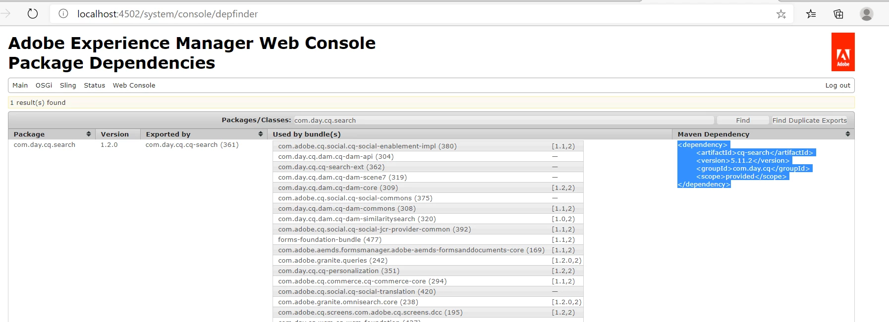
Task: Click the browser address bar URL
Action: point(167,14)
